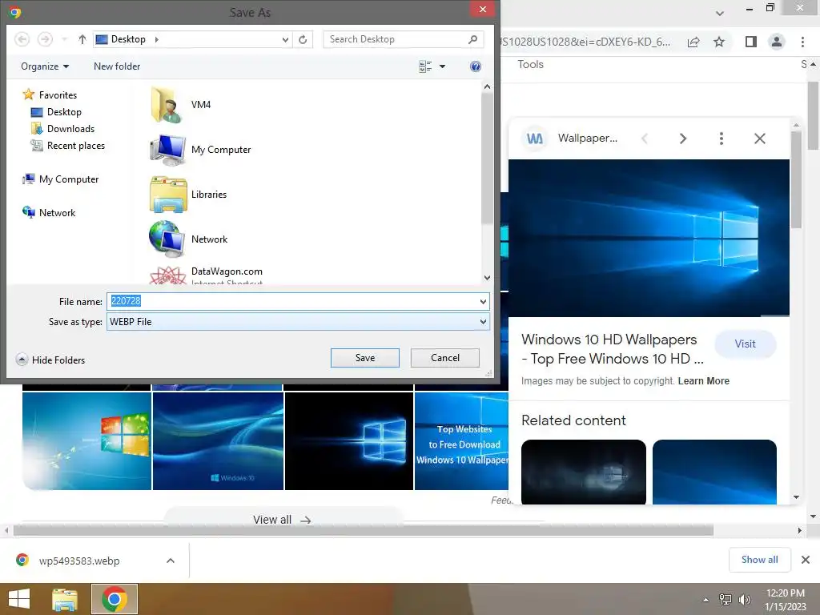Expand the File name dropdown
The height and width of the screenshot is (615, 820).
(483, 302)
